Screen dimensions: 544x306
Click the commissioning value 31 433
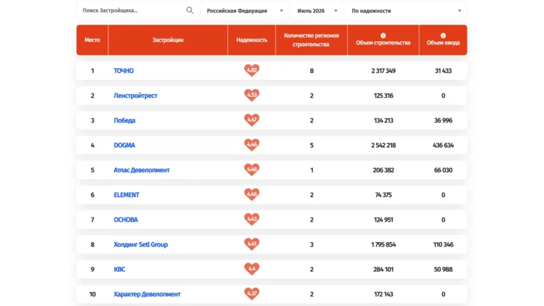coord(443,71)
